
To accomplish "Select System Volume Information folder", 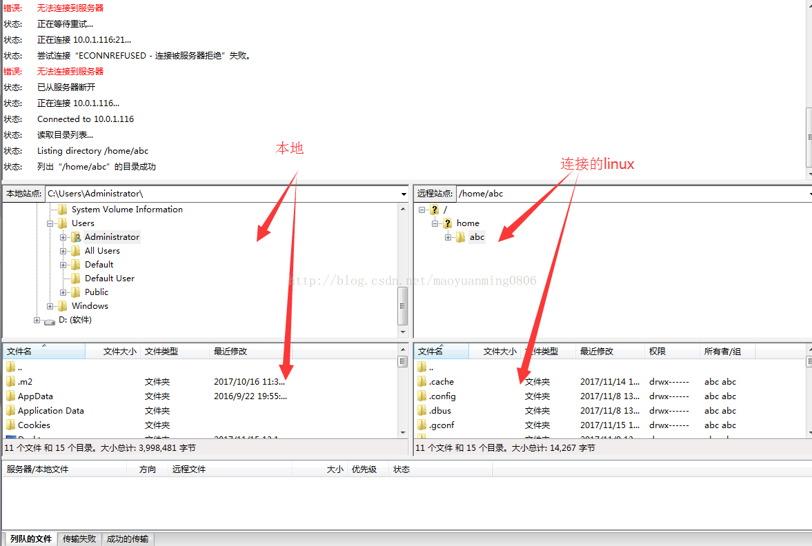I will (x=127, y=209).
